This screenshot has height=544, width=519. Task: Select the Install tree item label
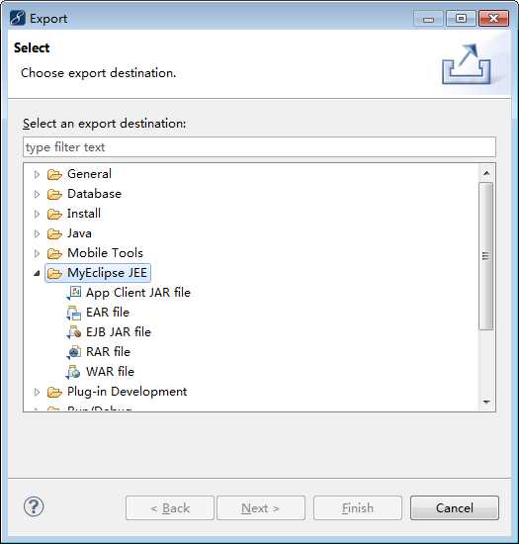(84, 214)
